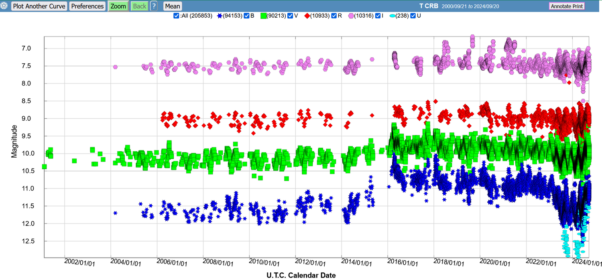Click the green square V legend marker
602x280 pixels.
264,16
